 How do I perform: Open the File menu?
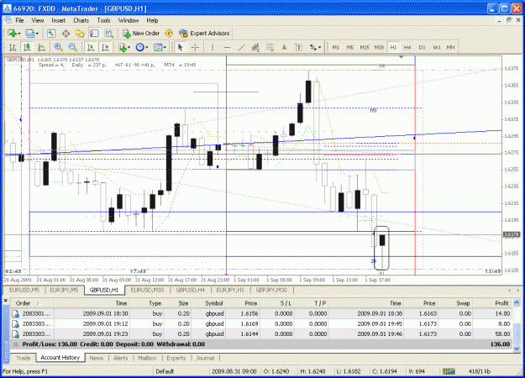[20, 20]
